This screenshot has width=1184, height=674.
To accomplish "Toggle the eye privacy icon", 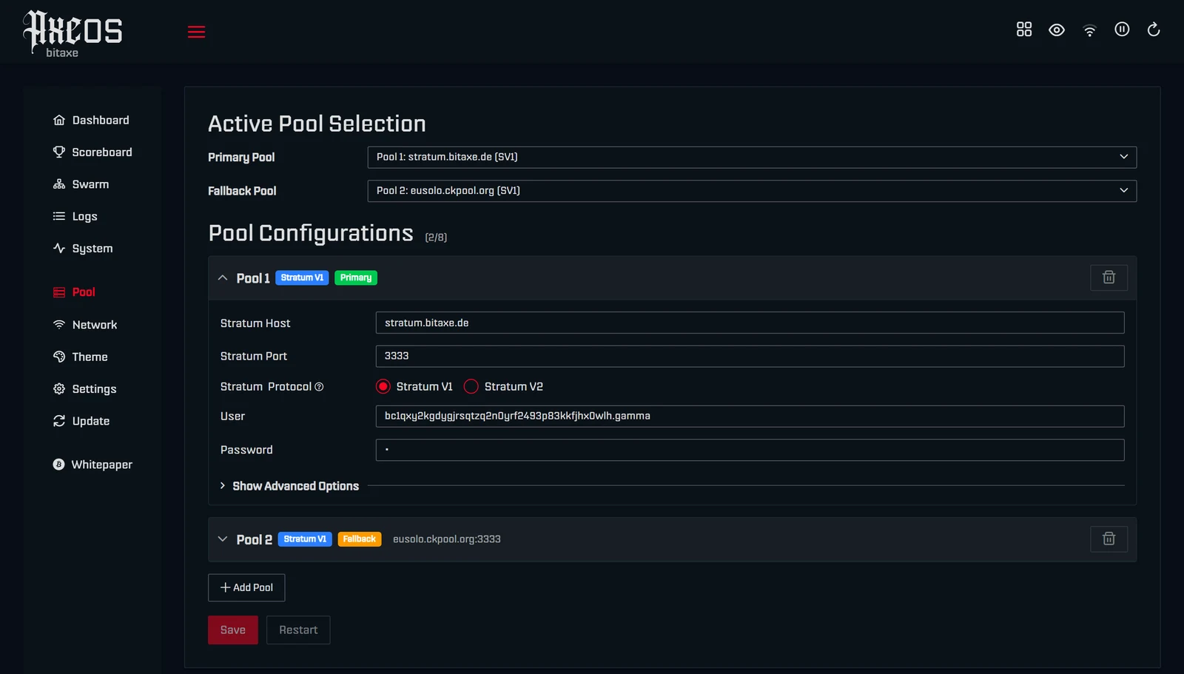I will click(1057, 30).
